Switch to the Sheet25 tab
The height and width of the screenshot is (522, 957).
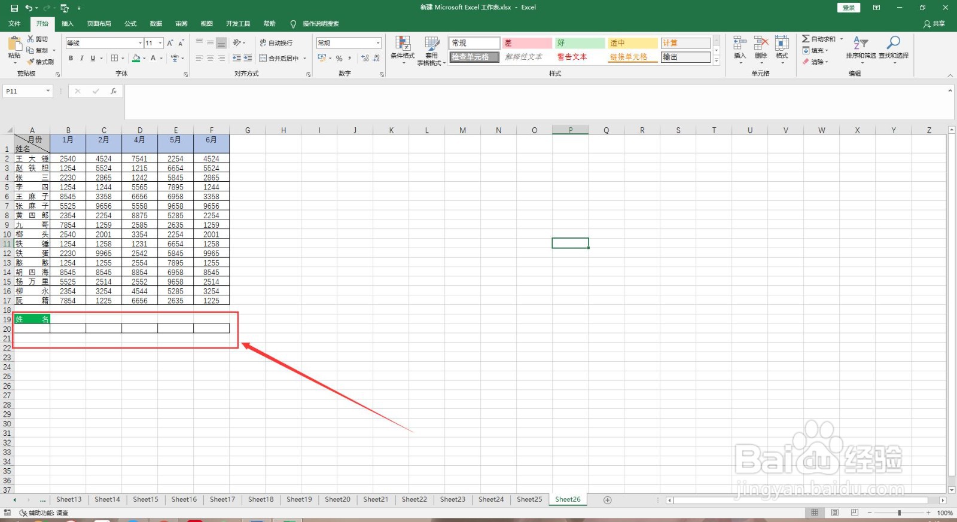coord(529,499)
